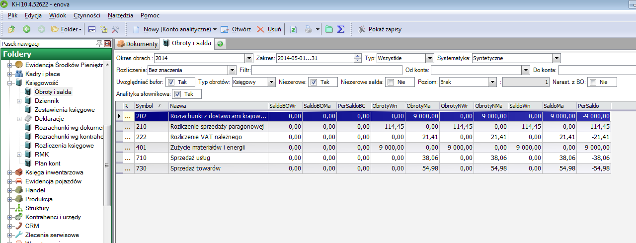Click the green back navigation arrow
Image resolution: width=636 pixels, height=243 pixels.
(x=27, y=29)
